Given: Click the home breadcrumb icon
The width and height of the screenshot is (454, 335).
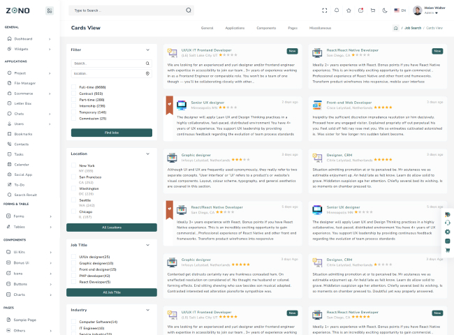Looking at the screenshot, I should 396,28.
